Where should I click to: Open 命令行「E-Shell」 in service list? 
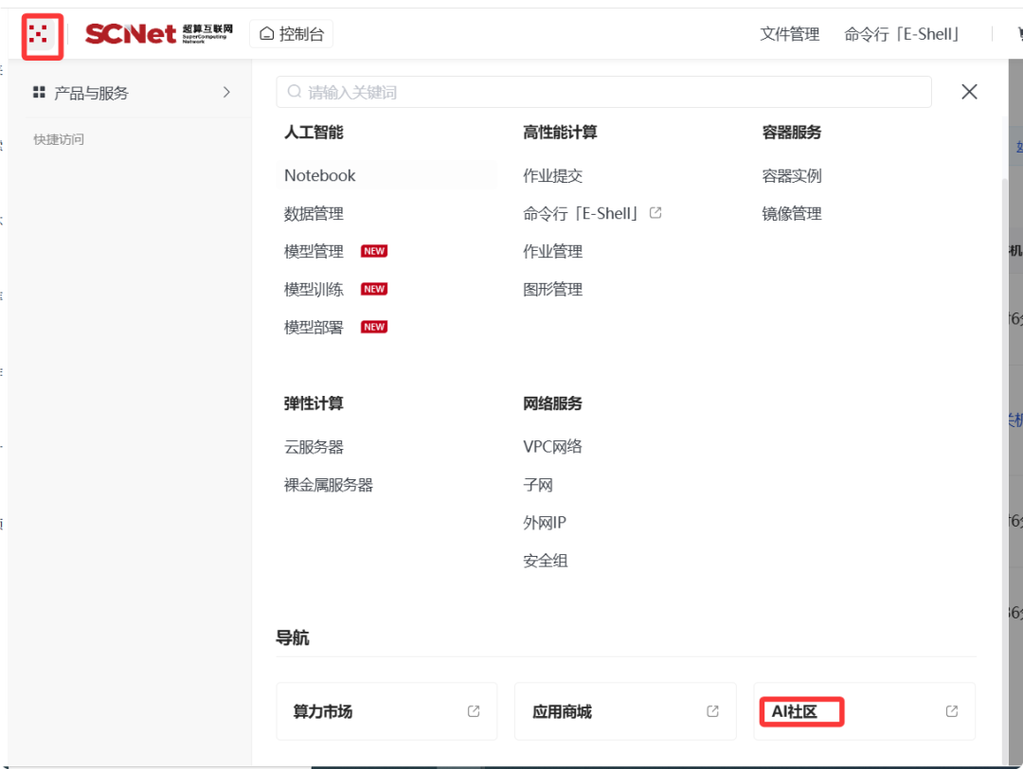(x=581, y=213)
